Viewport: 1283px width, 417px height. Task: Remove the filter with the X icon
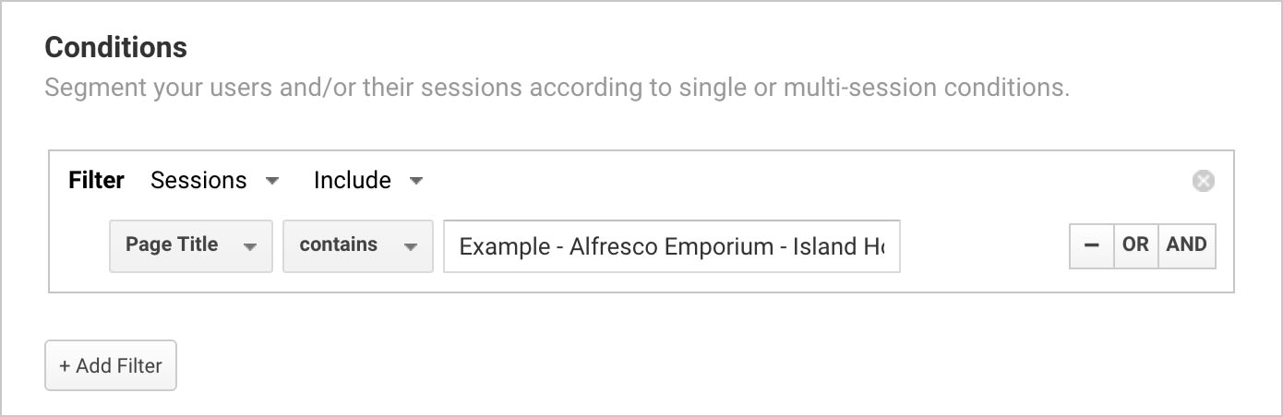[x=1203, y=181]
